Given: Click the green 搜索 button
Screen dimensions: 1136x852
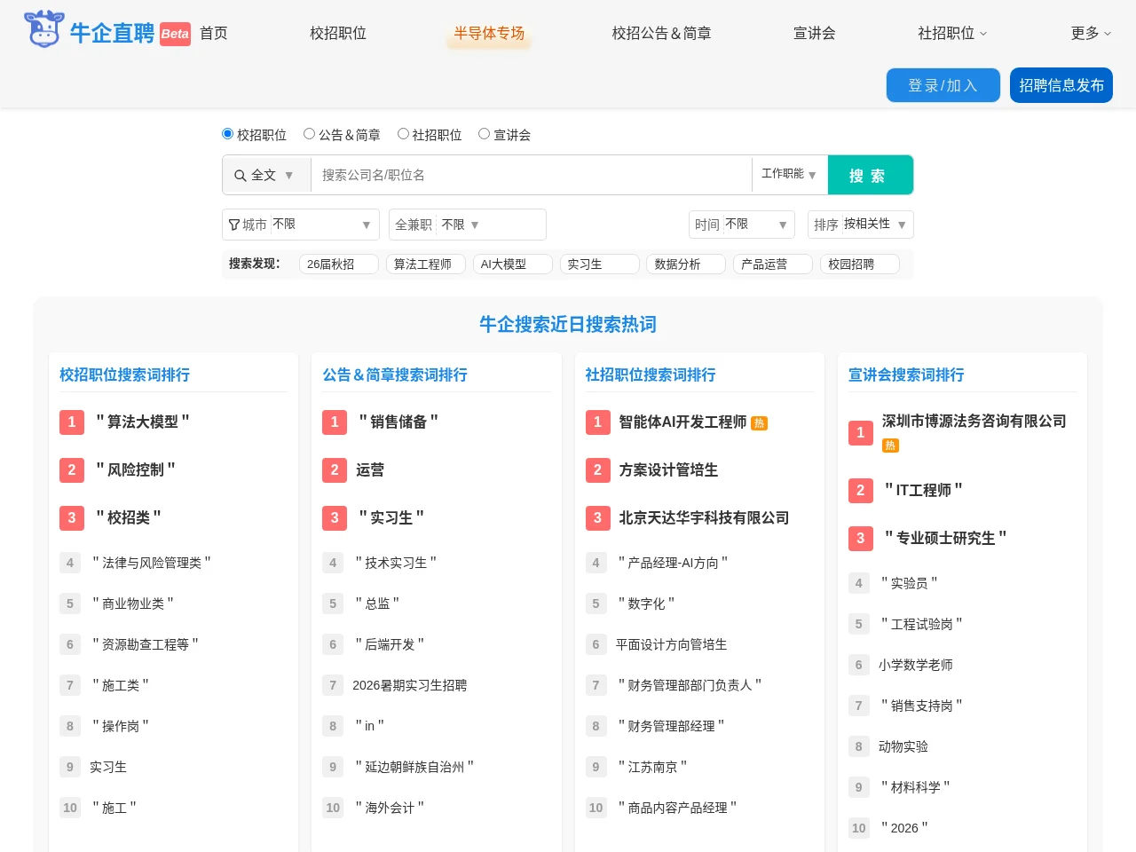Looking at the screenshot, I should tap(870, 175).
